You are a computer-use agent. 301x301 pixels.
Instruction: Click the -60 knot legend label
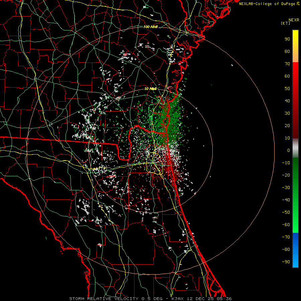tap(286, 225)
